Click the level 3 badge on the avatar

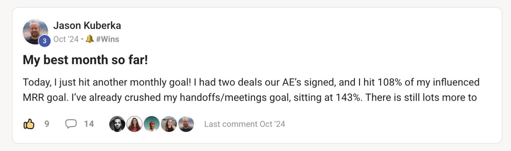(44, 41)
